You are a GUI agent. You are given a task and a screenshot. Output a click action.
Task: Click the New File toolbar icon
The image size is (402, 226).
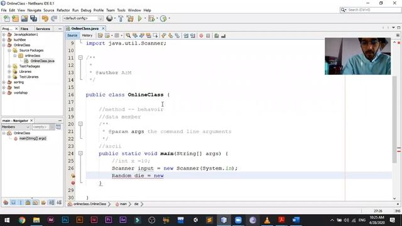click(x=7, y=18)
